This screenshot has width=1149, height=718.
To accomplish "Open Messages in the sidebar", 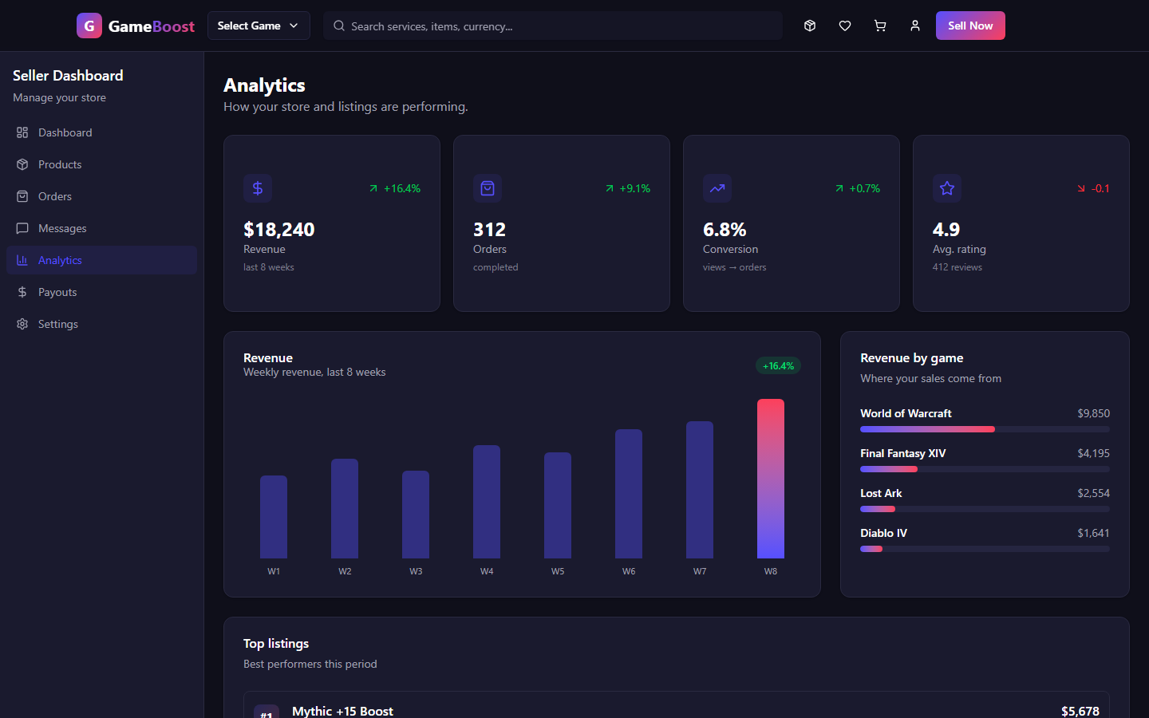I will pos(101,228).
